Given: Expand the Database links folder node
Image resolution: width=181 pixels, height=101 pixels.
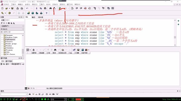Looking at the screenshot, I should (x=2, y=37).
